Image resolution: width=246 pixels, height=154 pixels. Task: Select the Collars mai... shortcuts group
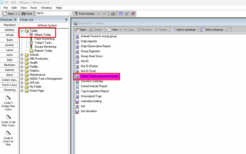9,80
